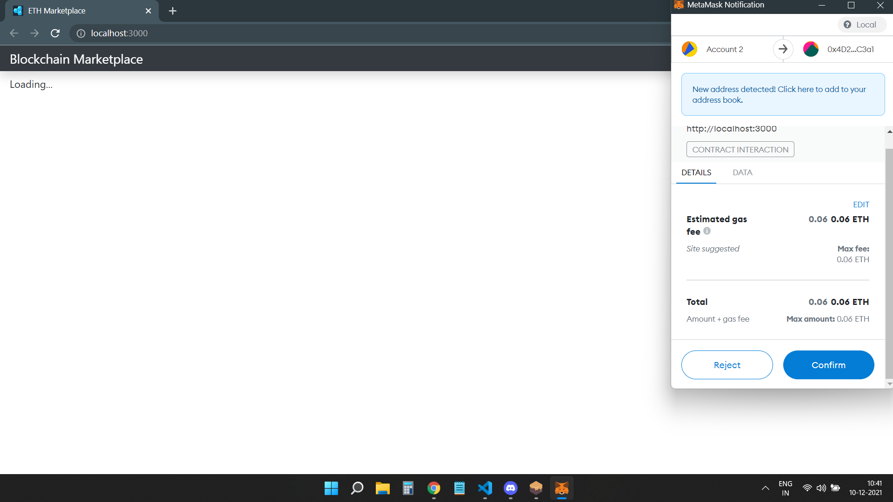This screenshot has width=893, height=502.
Task: Open Chrome from the taskbar
Action: [x=433, y=488]
